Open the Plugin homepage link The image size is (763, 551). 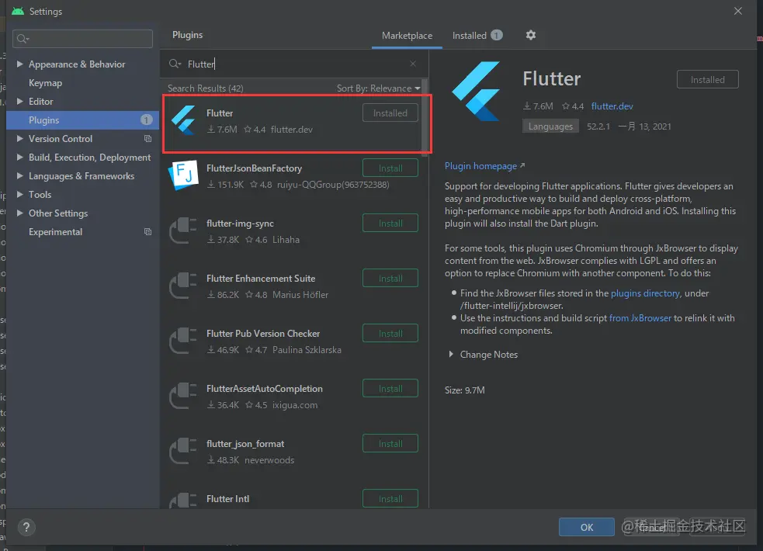tap(481, 166)
